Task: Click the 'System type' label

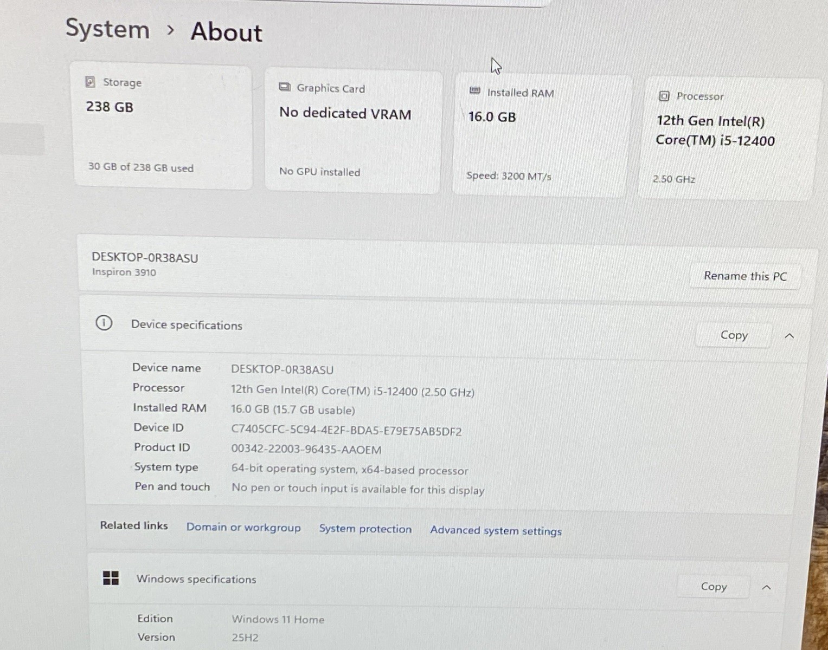Action: point(166,467)
